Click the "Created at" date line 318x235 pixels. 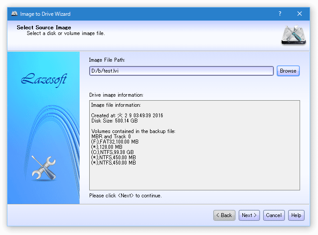127,116
